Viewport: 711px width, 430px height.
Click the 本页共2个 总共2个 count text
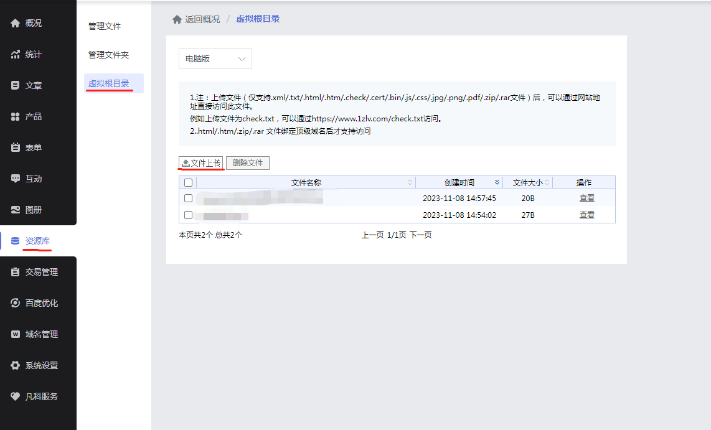210,235
